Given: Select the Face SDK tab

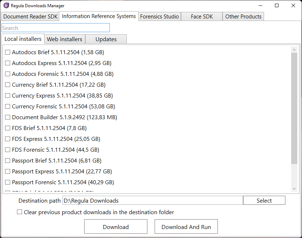Looking at the screenshot, I should 202,17.
